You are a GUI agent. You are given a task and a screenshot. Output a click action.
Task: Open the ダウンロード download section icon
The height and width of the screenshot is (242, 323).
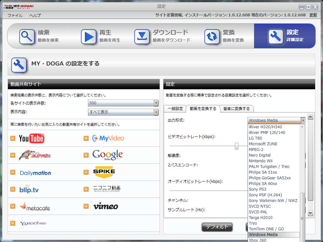[142, 37]
